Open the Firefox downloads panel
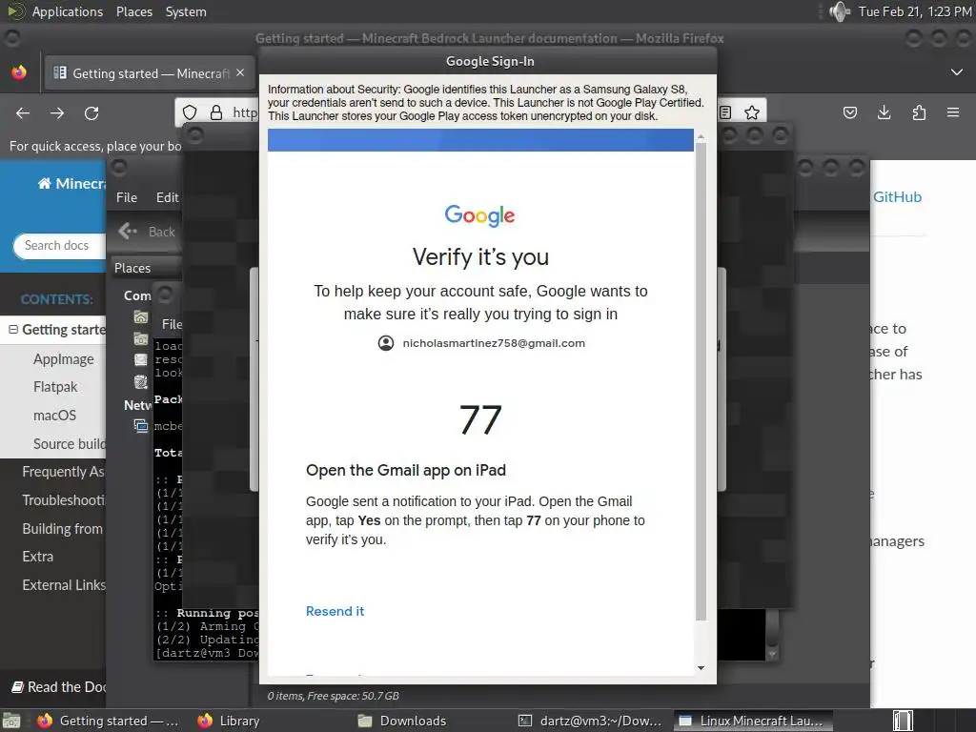 pos(884,112)
